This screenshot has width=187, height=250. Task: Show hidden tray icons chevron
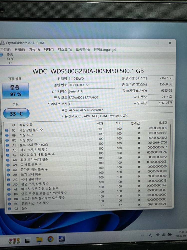click(x=142, y=235)
